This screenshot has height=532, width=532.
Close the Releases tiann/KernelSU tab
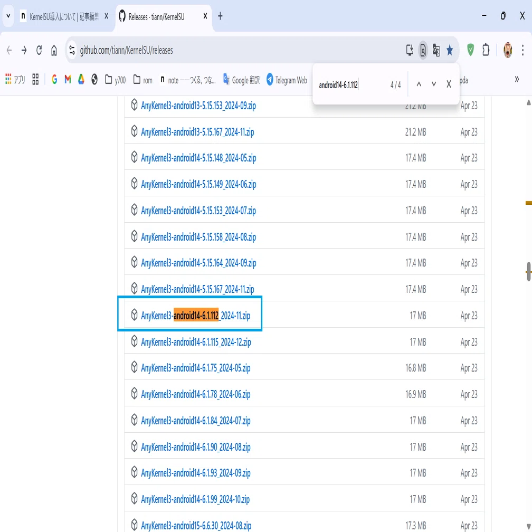[205, 16]
